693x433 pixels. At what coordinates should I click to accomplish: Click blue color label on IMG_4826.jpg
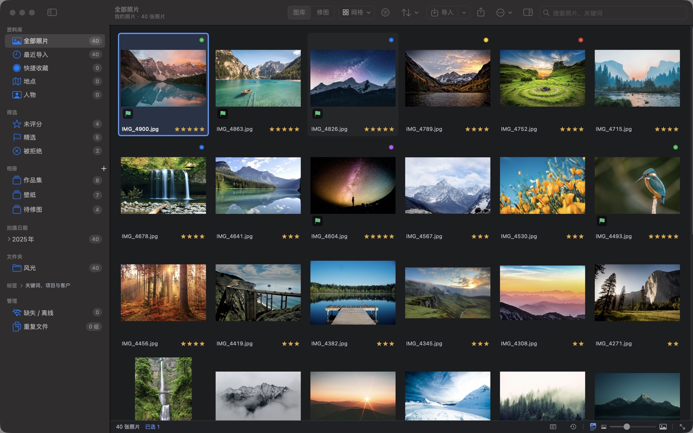(391, 40)
